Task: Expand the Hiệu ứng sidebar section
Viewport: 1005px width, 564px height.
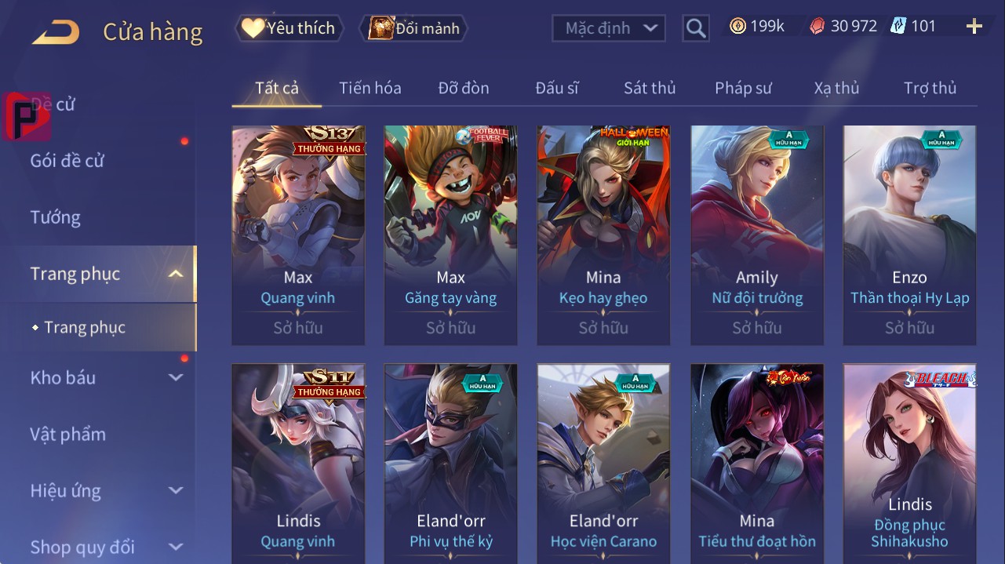Action: click(x=176, y=491)
